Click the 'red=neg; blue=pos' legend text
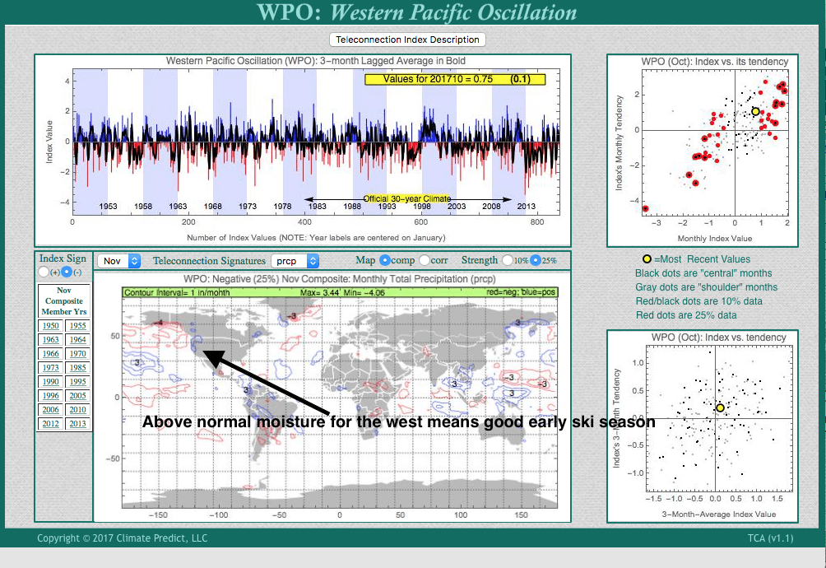 [x=521, y=292]
